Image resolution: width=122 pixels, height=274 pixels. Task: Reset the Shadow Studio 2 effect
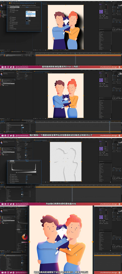(27, 7)
